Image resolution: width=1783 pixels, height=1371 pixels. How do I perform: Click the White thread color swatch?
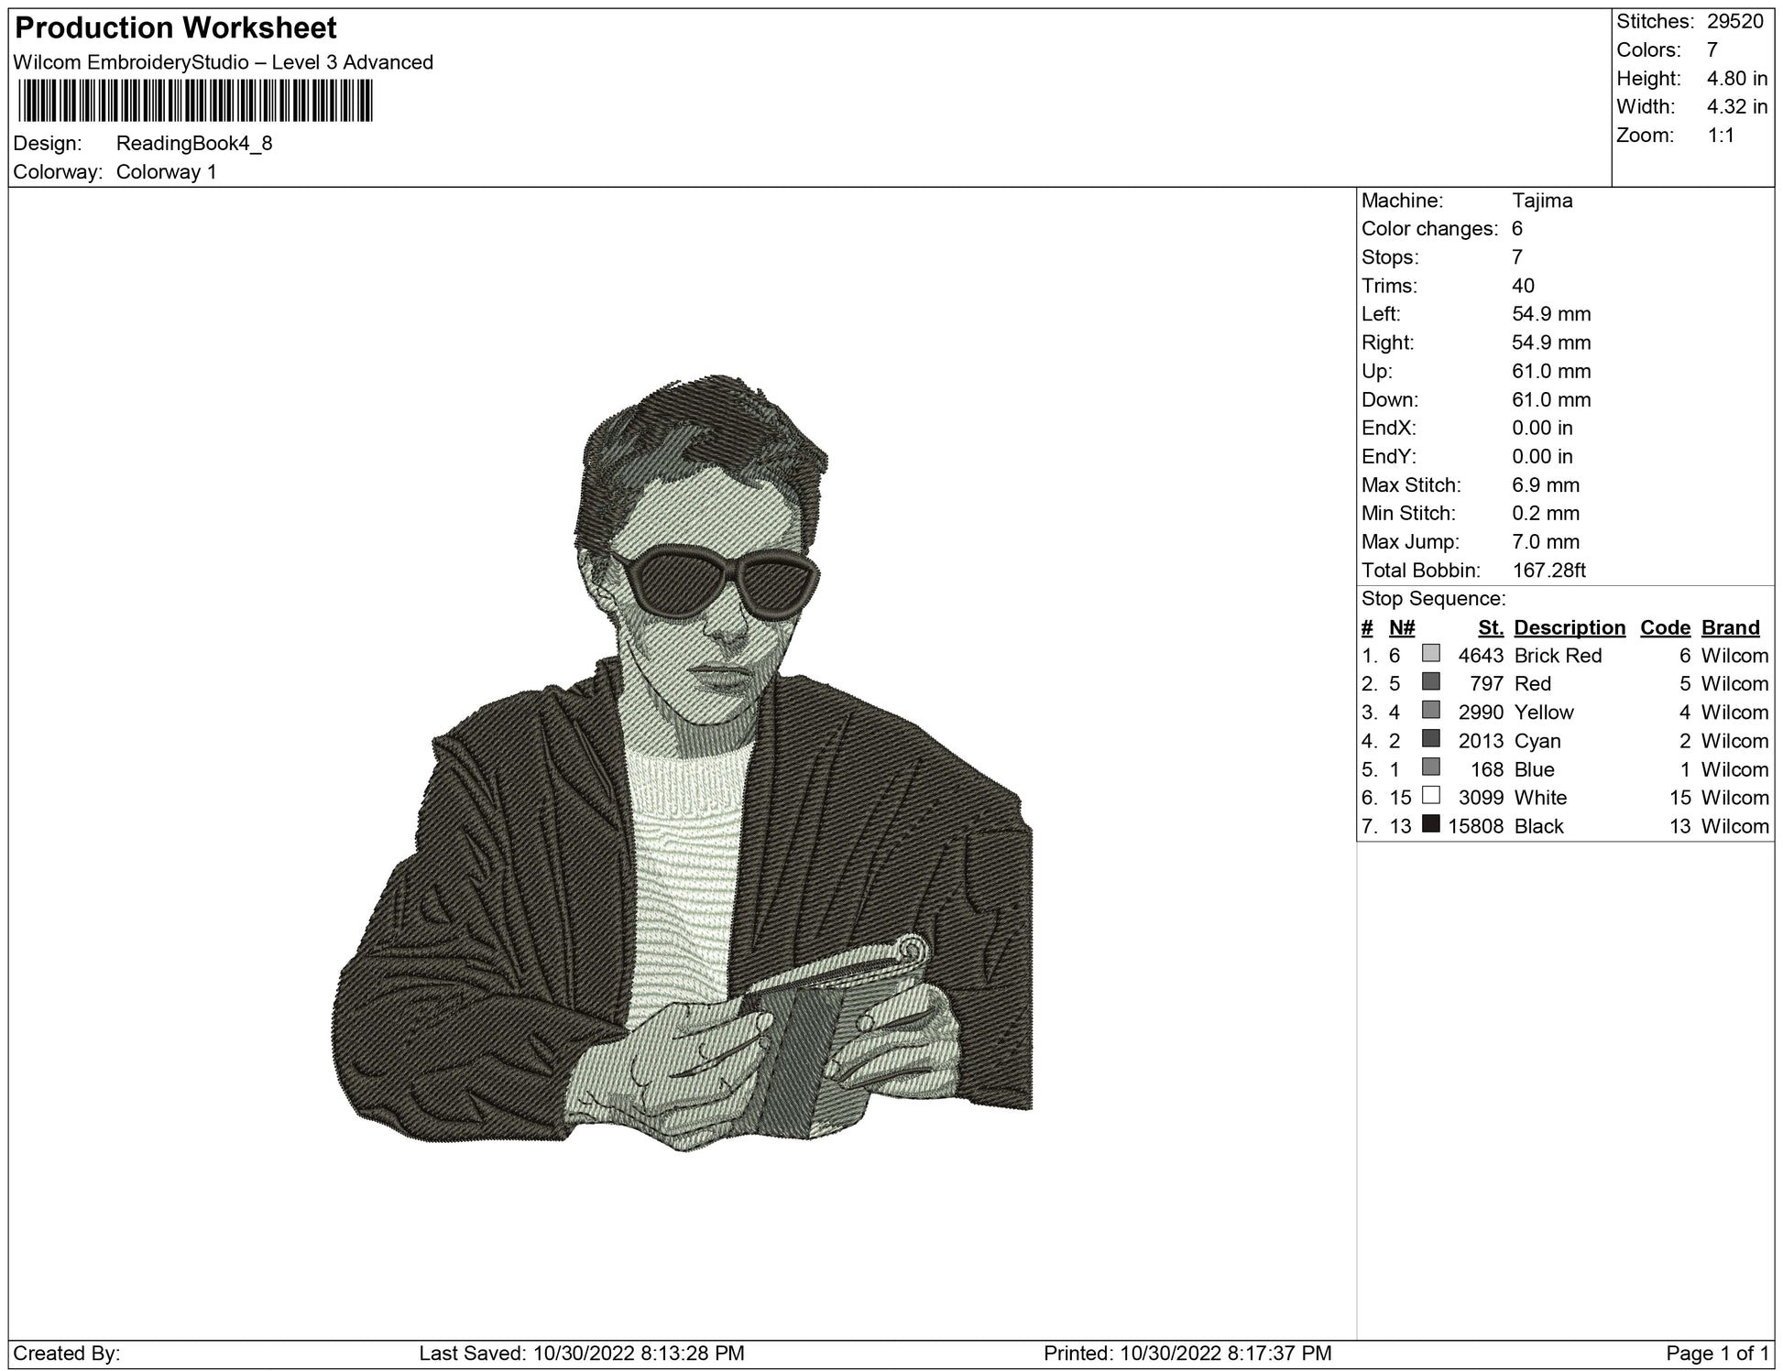click(x=1430, y=795)
